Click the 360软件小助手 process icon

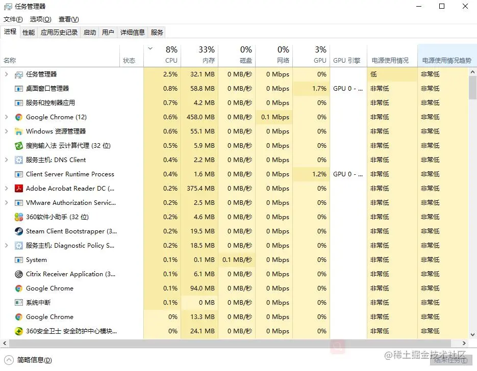pos(19,217)
